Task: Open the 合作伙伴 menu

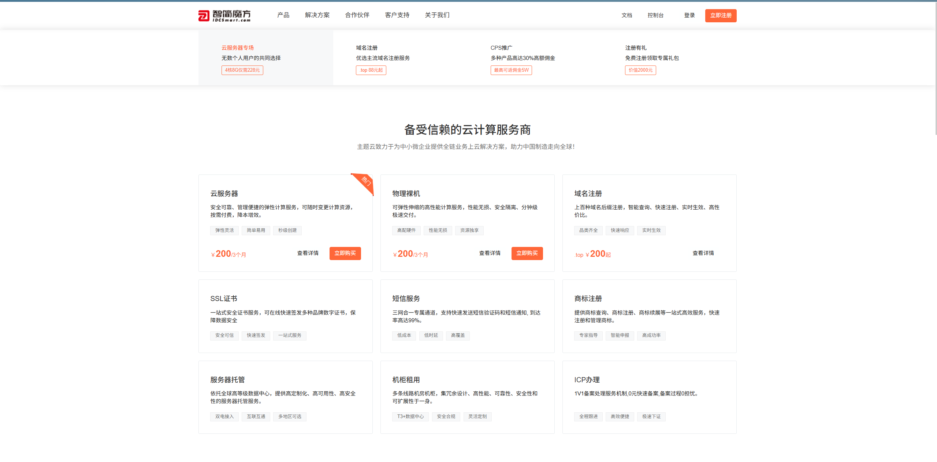Action: pos(357,15)
